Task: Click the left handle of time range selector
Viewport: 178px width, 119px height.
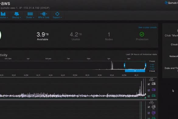Action: pos(124,65)
